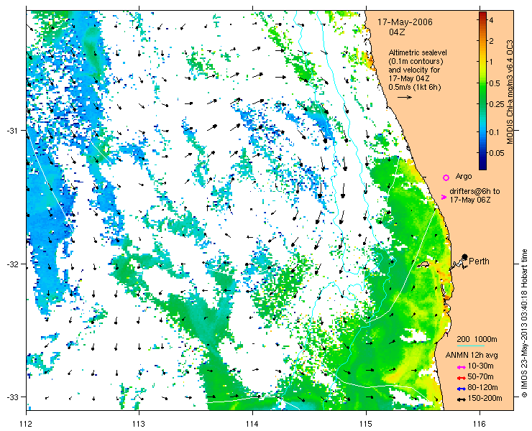
Task: Click the 150-200m depth label
Action: (485, 398)
